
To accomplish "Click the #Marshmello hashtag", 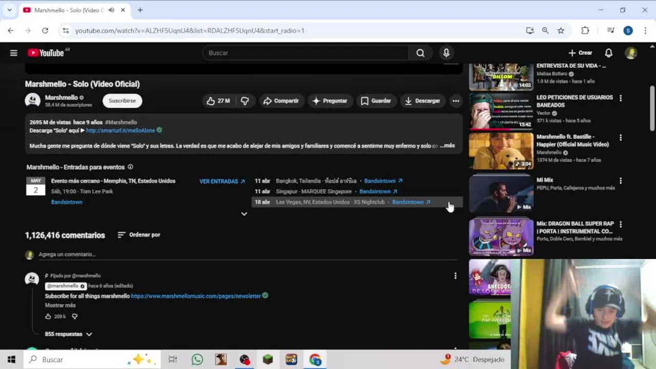I will point(121,122).
